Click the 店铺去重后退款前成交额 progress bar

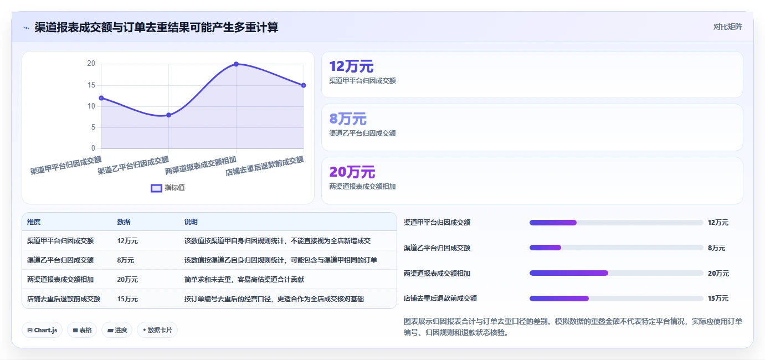[x=616, y=299]
